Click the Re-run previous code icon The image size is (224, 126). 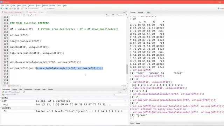113,15
